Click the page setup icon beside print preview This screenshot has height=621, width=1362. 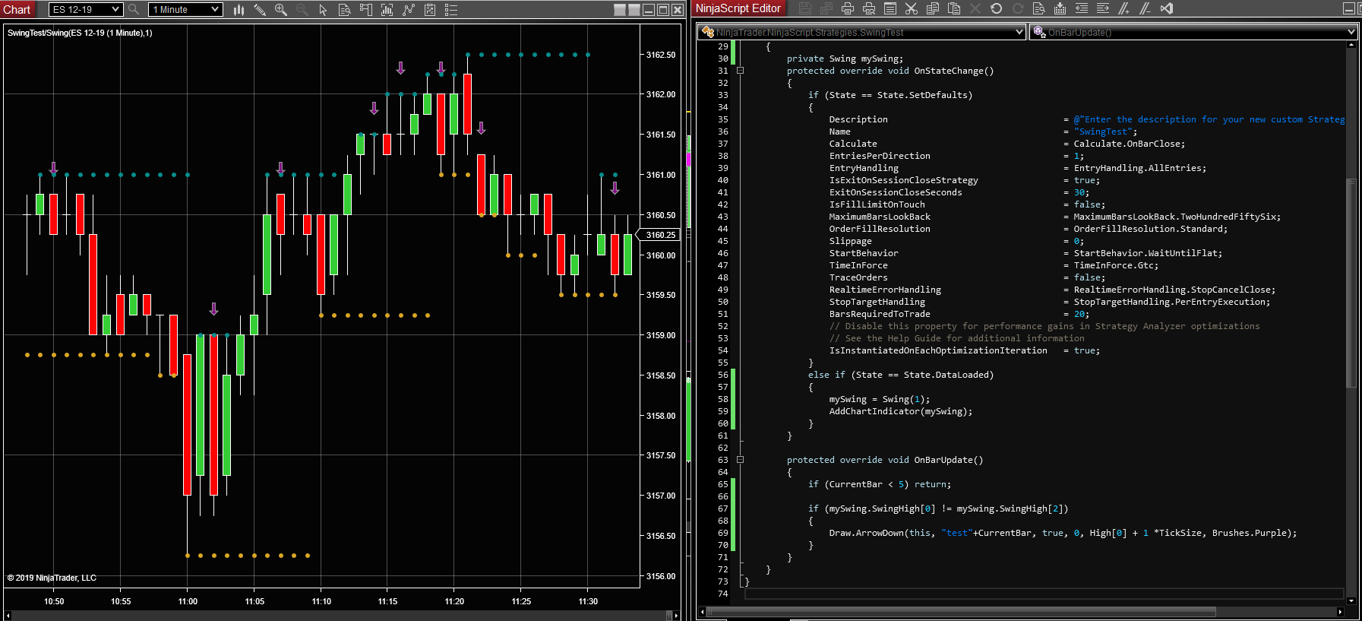tap(890, 8)
